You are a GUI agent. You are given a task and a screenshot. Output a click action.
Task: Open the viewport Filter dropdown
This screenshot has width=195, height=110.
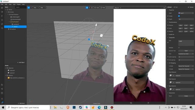[x=43, y=8]
